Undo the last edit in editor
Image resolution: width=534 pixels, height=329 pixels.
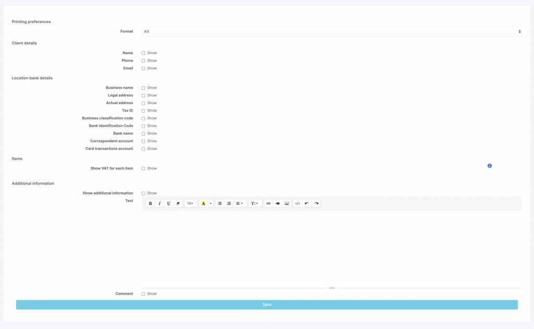[x=307, y=203]
